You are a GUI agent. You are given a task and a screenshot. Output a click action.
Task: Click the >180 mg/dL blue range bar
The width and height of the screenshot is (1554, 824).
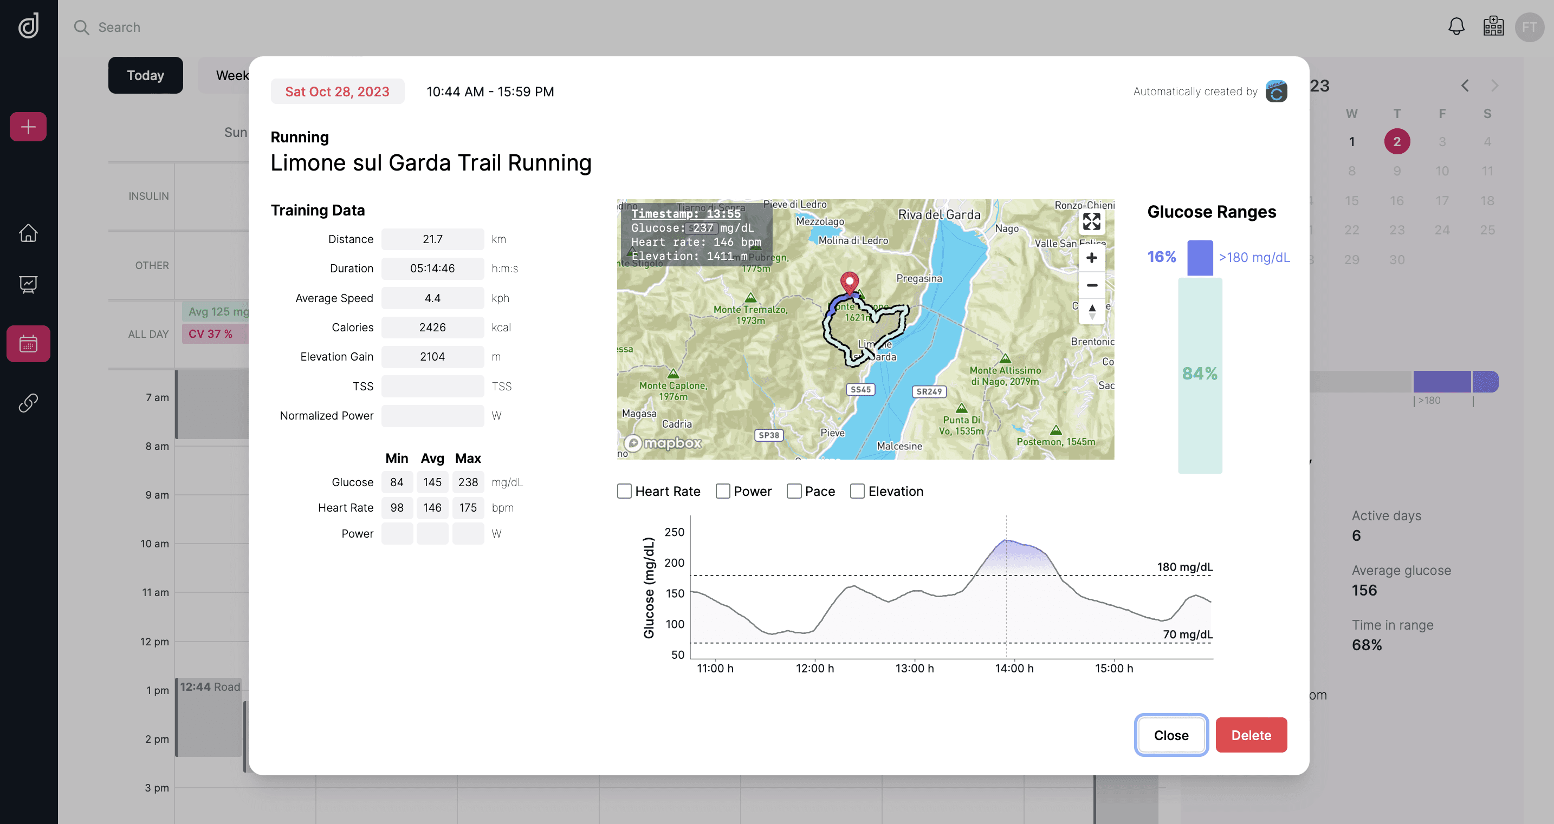[1200, 258]
